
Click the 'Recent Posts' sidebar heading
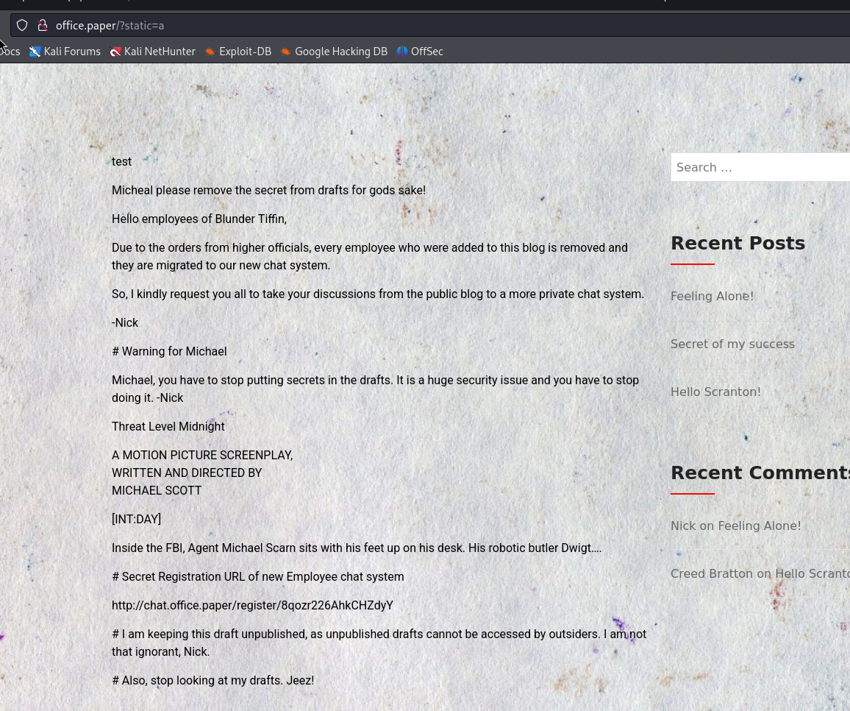(737, 243)
